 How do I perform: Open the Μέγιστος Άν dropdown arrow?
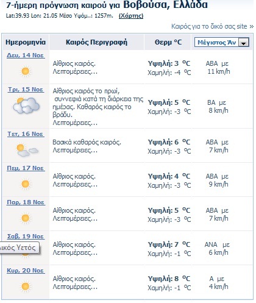point(243,43)
